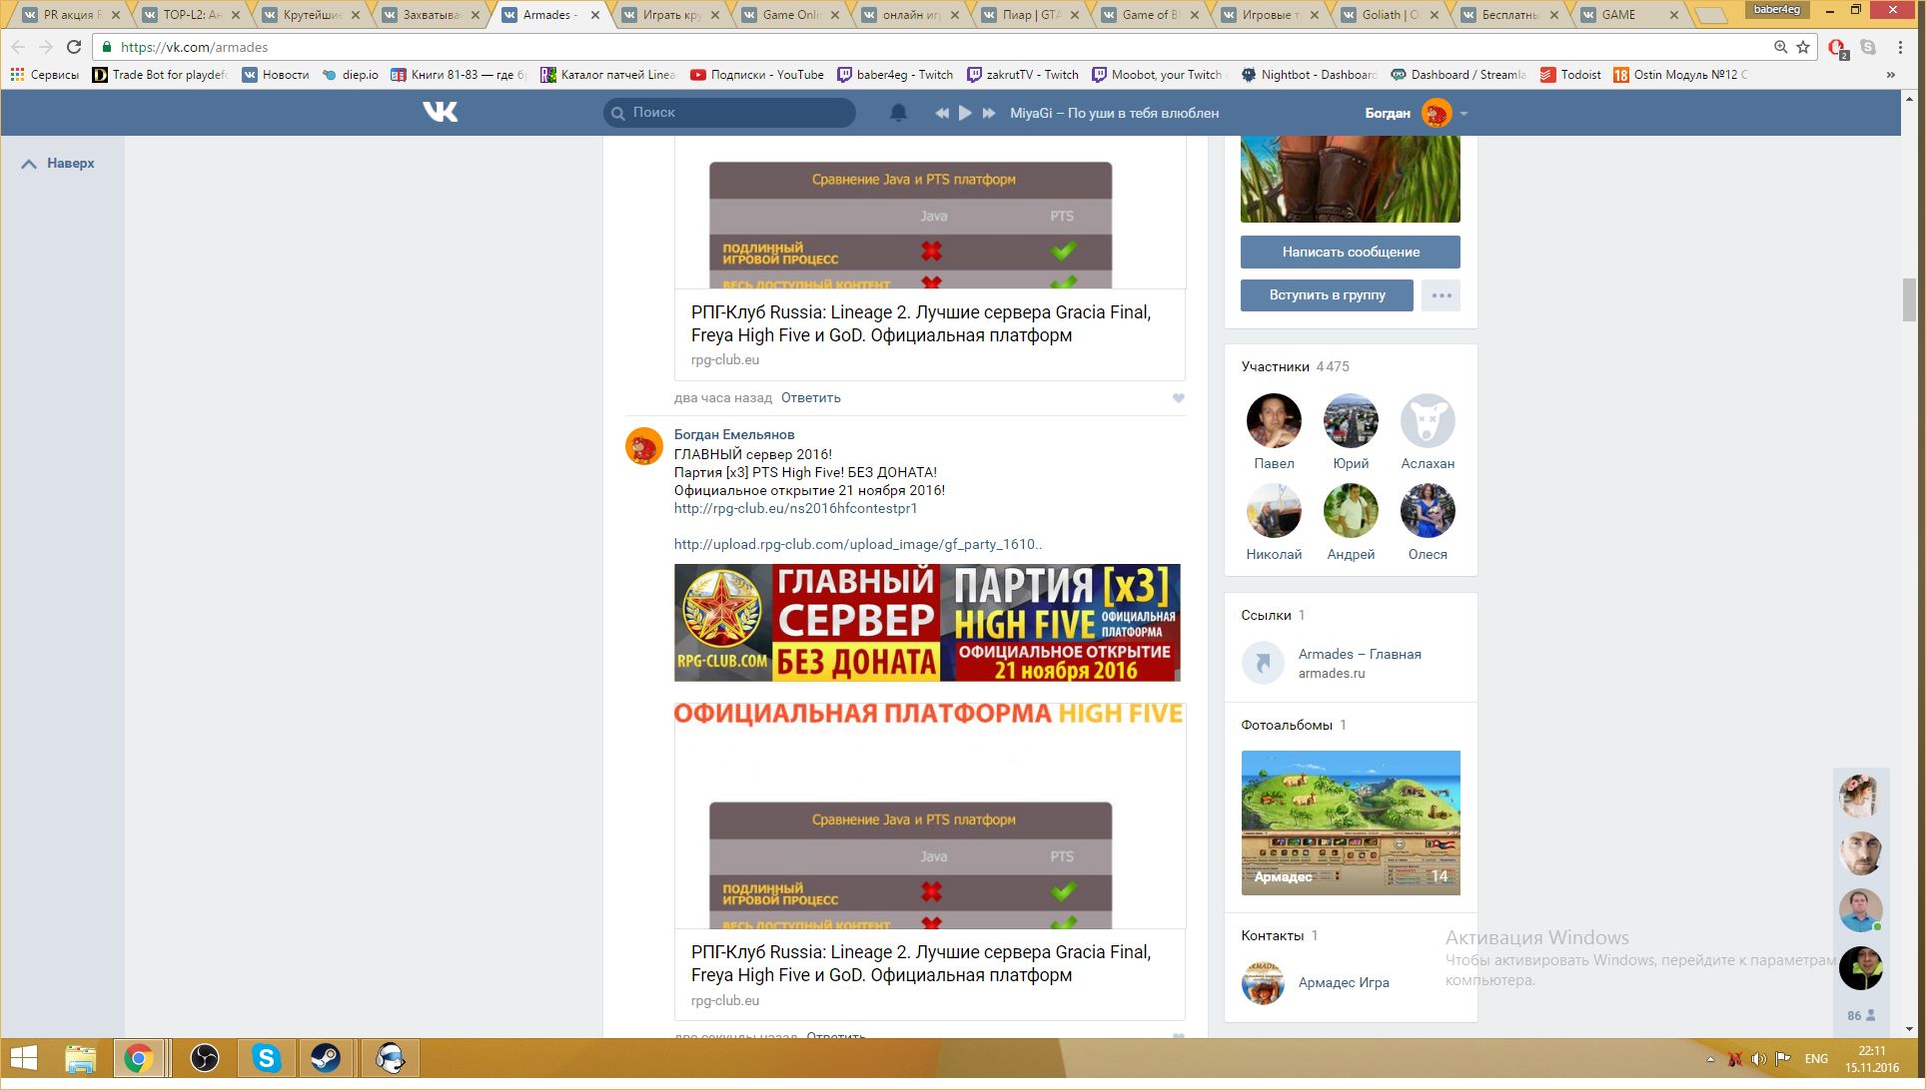Switch ENG keyboard language indicator
This screenshot has height=1090, width=1926.
[x=1816, y=1059]
